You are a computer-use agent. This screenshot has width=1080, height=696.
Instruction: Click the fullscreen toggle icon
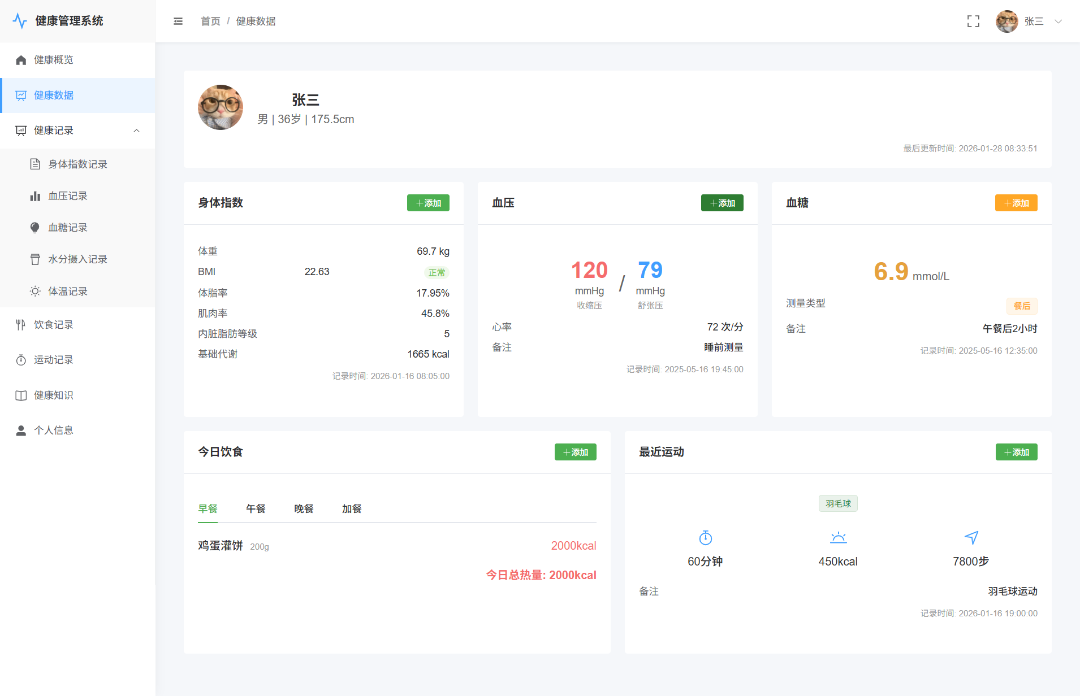[x=973, y=21]
